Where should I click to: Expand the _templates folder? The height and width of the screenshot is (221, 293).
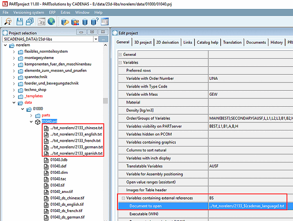(x=14, y=96)
